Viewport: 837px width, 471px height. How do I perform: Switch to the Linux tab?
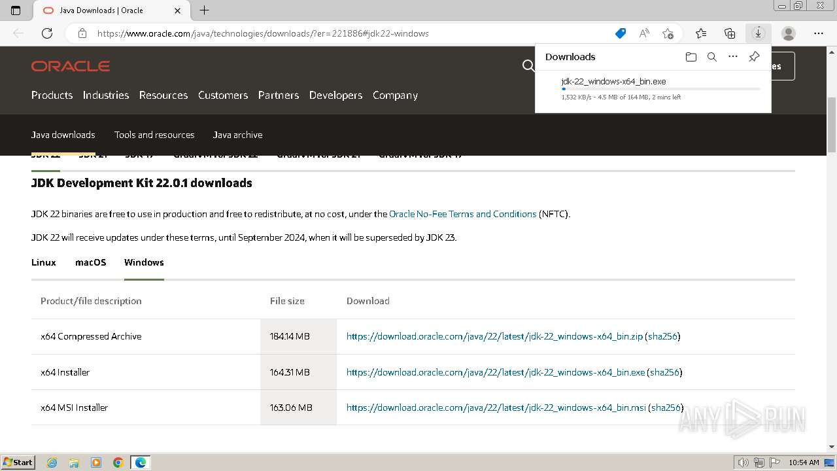coord(44,262)
